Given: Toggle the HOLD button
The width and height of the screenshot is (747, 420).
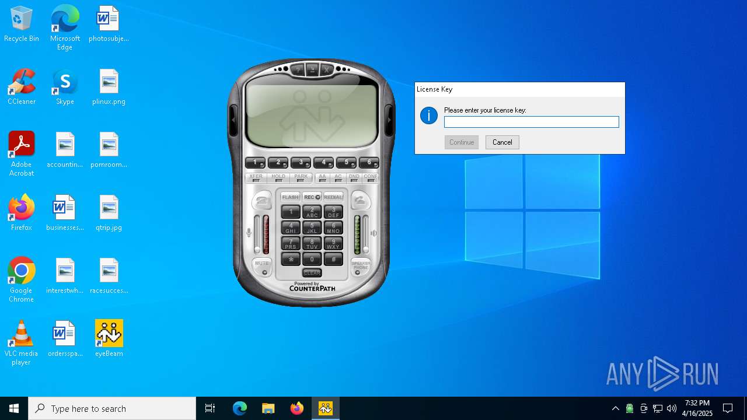Looking at the screenshot, I should 278,178.
